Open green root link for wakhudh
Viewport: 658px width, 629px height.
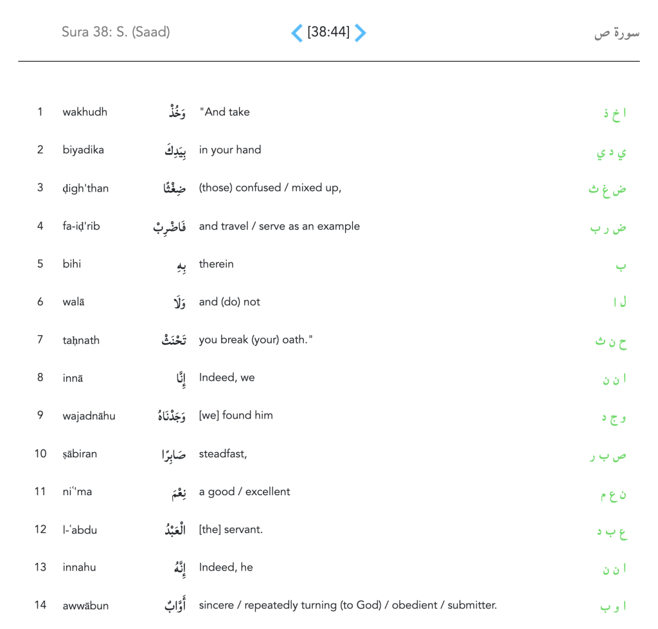click(615, 114)
